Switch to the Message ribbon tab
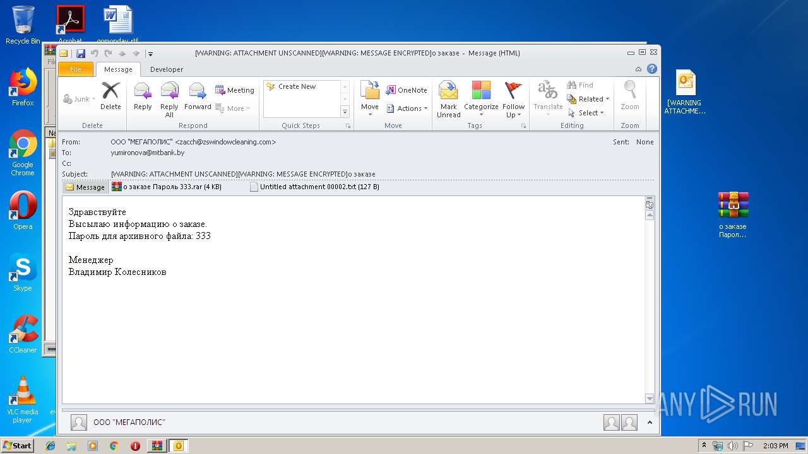The image size is (808, 454). (118, 69)
